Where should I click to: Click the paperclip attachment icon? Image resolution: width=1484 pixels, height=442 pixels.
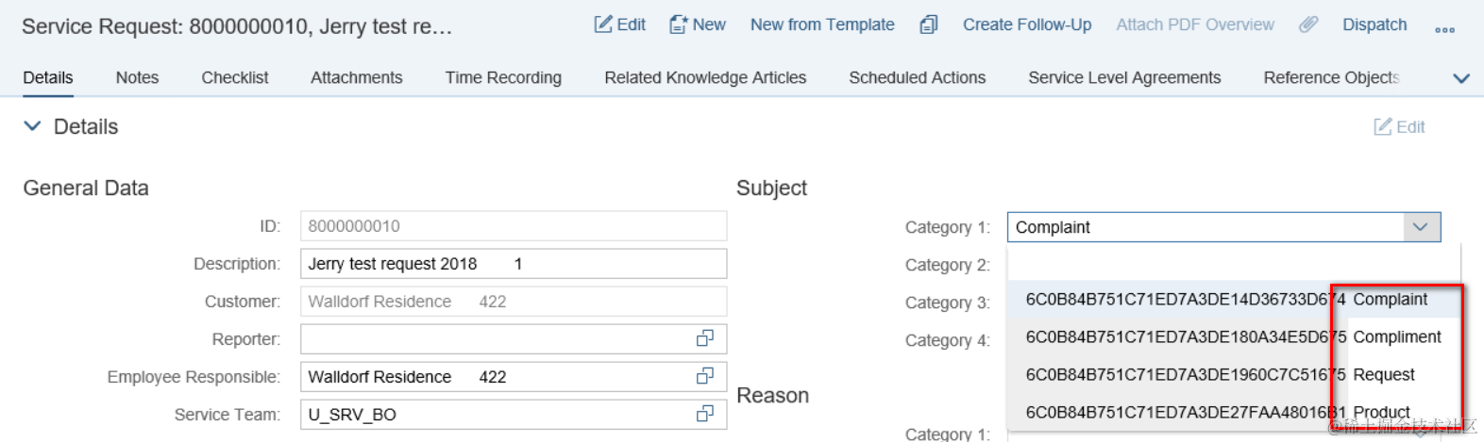click(1307, 25)
